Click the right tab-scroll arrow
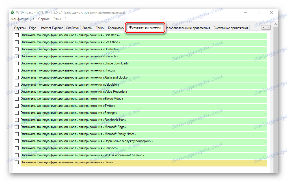The width and height of the screenshot is (287, 182). pos(268,27)
